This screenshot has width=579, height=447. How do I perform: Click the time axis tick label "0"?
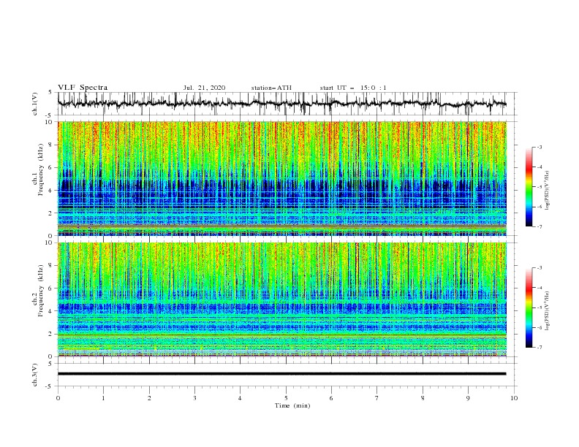point(58,398)
